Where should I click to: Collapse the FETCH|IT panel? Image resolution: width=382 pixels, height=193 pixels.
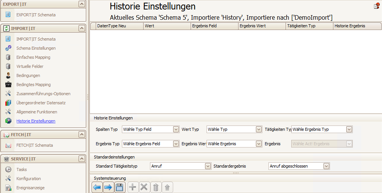click(x=82, y=134)
